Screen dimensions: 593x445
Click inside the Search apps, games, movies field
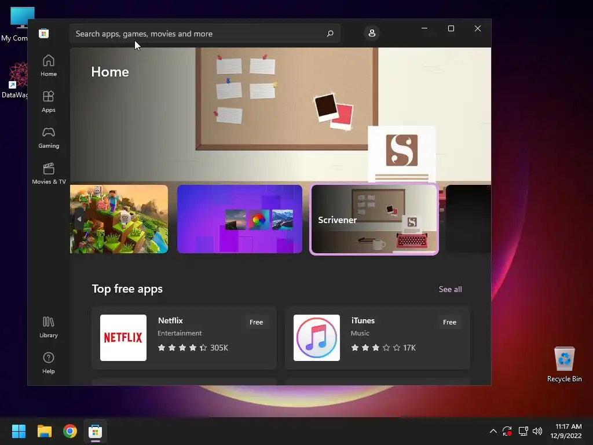click(x=204, y=34)
